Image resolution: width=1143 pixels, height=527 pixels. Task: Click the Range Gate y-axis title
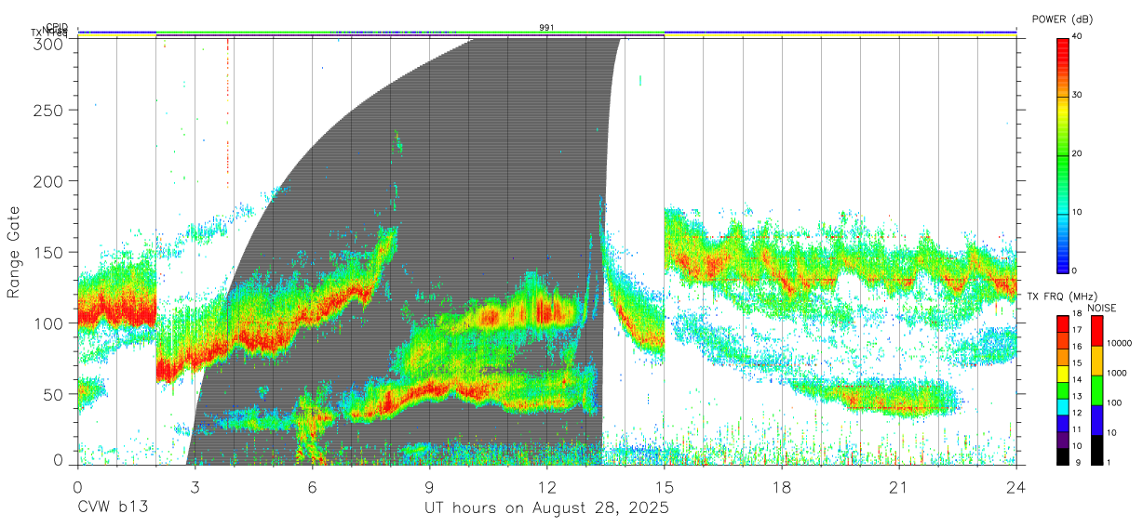coord(14,253)
